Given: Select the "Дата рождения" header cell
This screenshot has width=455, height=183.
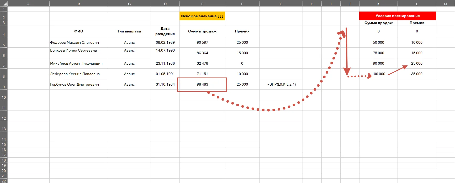Looking at the screenshot, I should pos(165,31).
